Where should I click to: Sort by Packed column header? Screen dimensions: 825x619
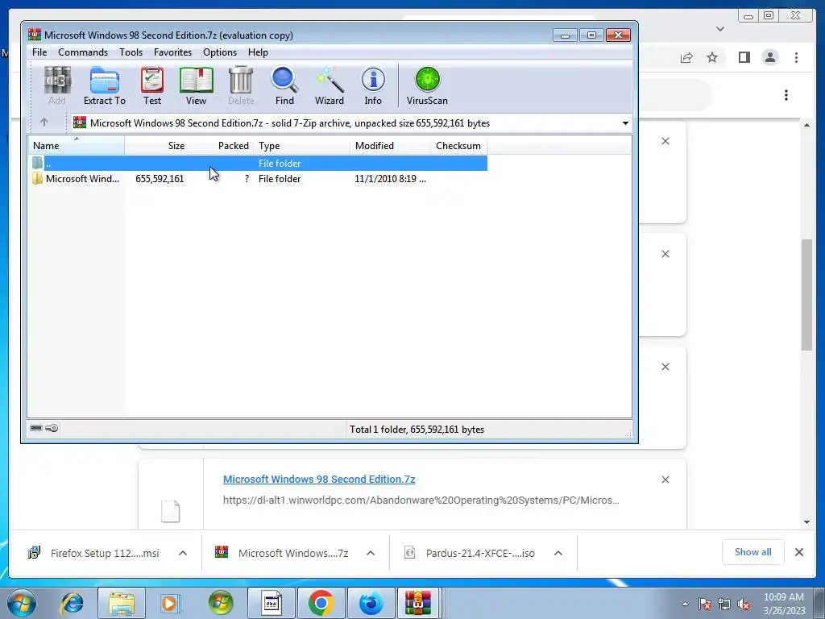coord(222,145)
